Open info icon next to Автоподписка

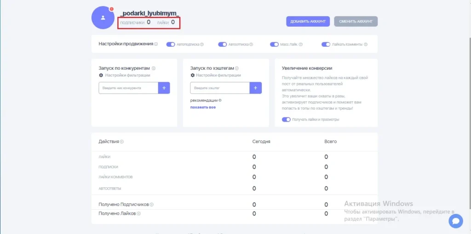tap(202, 45)
